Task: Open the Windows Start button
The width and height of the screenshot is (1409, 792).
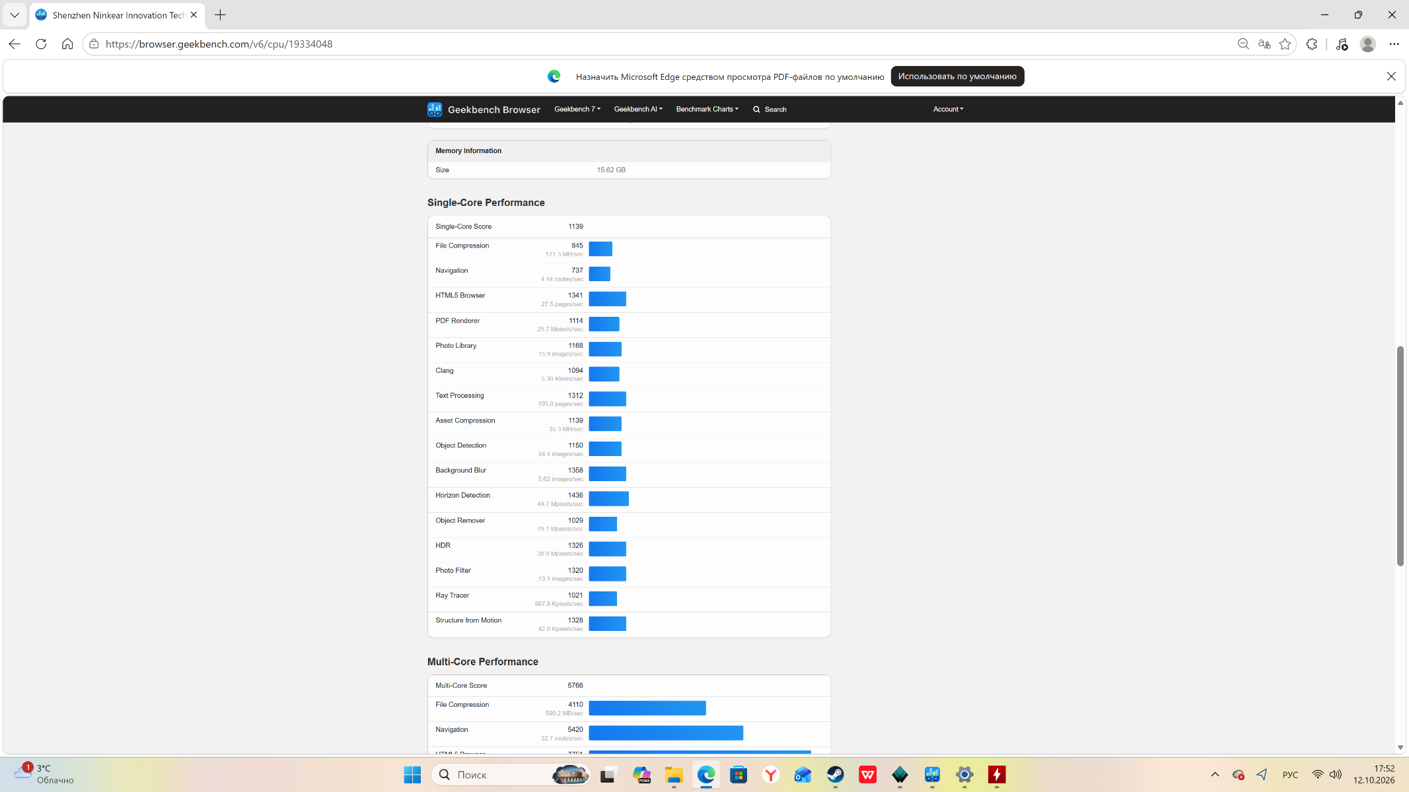Action: (x=412, y=774)
